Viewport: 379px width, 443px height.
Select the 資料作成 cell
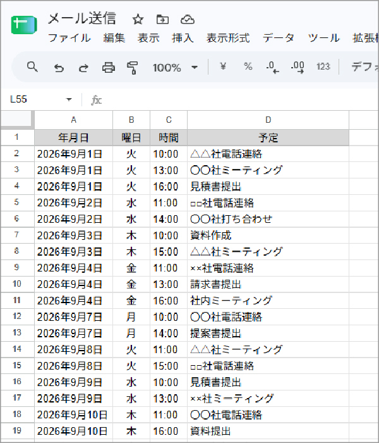click(x=268, y=235)
